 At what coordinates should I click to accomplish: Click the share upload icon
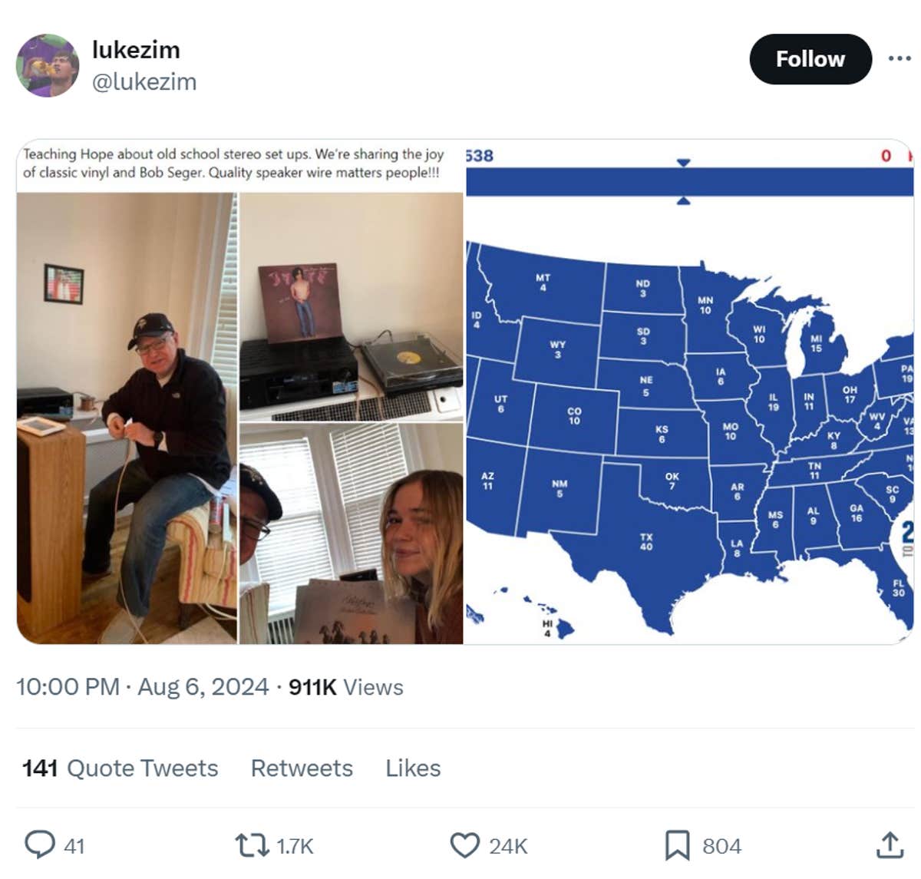pyautogui.click(x=889, y=844)
